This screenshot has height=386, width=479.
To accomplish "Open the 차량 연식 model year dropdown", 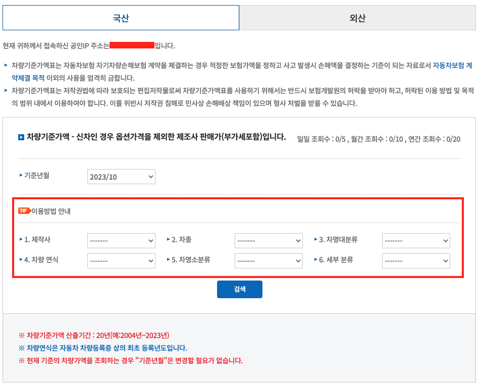I will (x=121, y=260).
